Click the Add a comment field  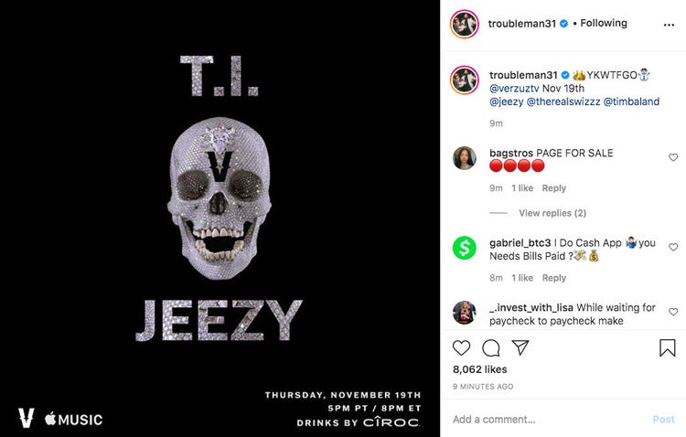[547, 420]
